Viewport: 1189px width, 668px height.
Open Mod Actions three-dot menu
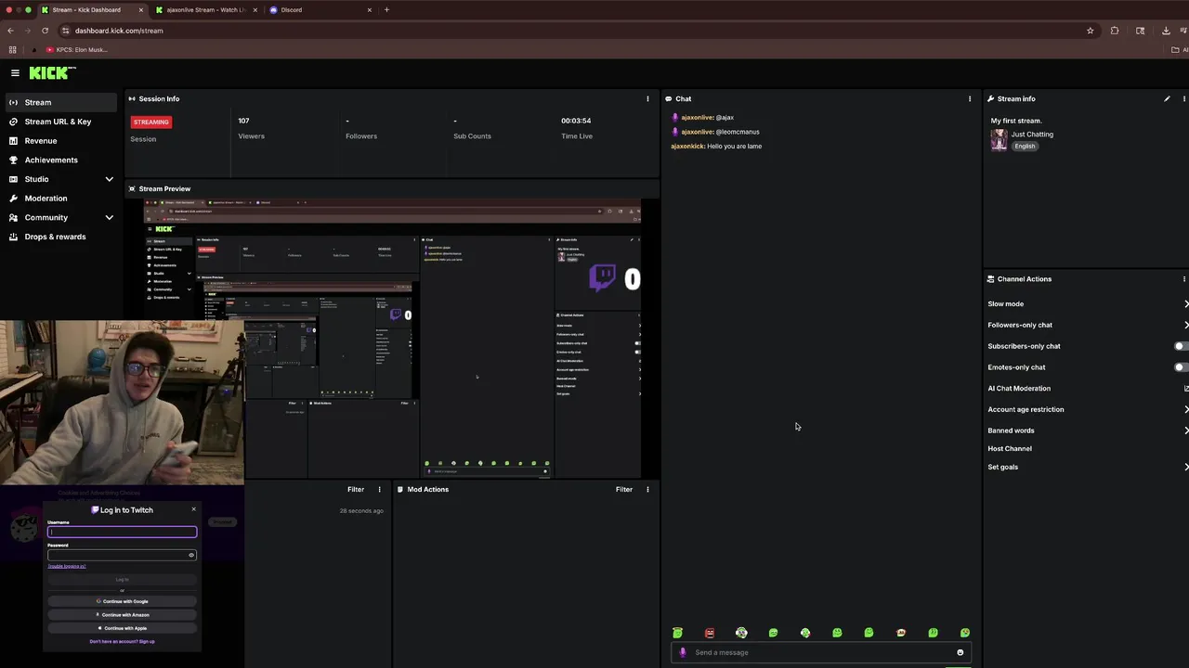(x=647, y=489)
